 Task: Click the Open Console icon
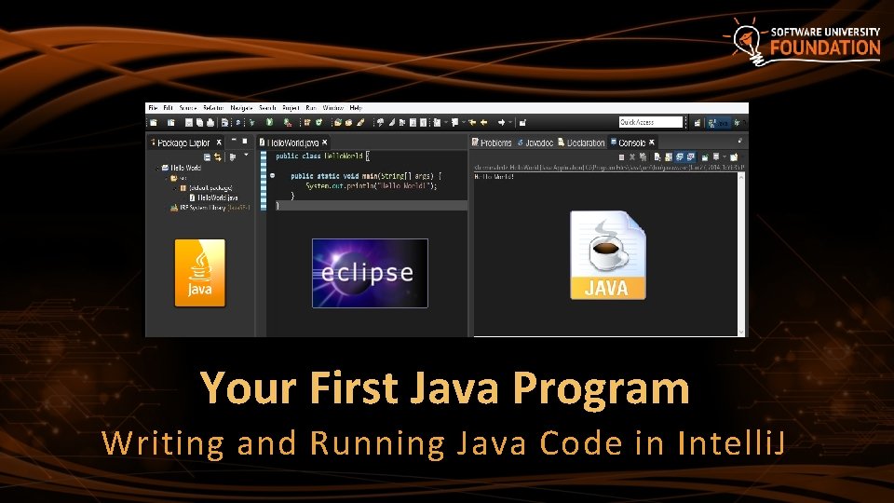coord(734,157)
